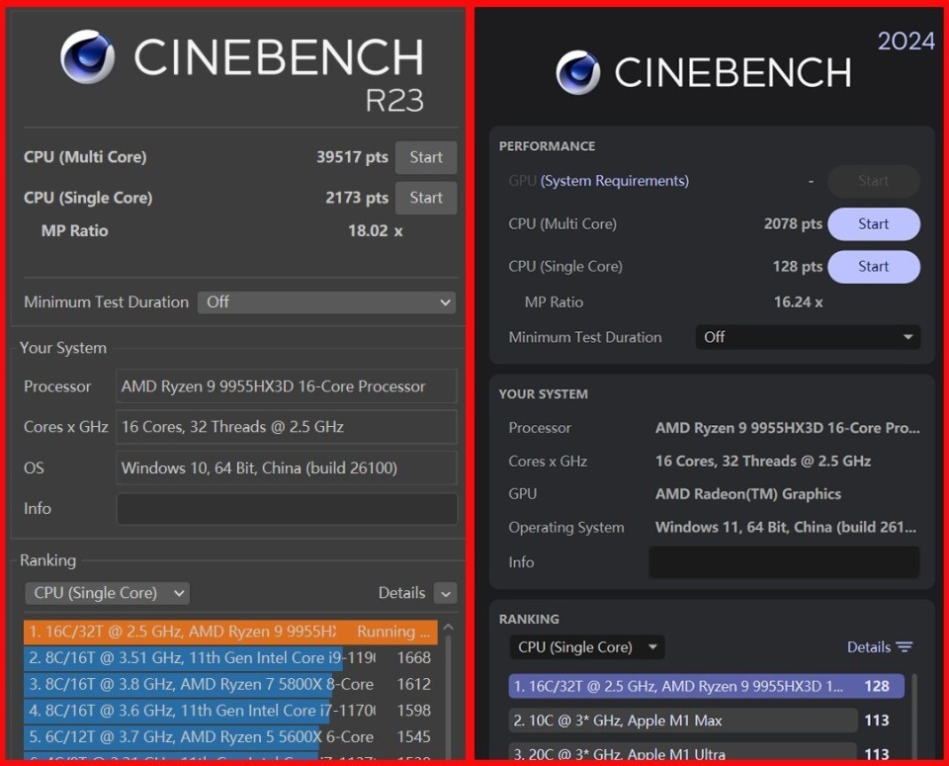Viewport: 949px width, 766px height.
Task: Click the 2024 Operating System value Windows 11
Action: pyautogui.click(x=786, y=528)
